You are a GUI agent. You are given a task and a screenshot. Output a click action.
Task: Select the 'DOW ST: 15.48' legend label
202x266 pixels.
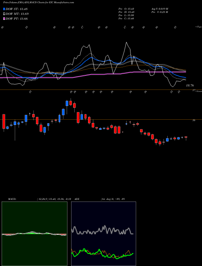click(x=17, y=9)
